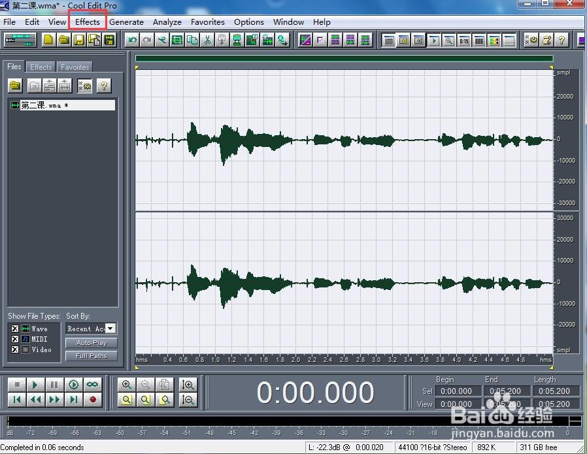Screen dimensions: 587x454
Task: Toggle loop playback infinity button
Action: [92, 385]
